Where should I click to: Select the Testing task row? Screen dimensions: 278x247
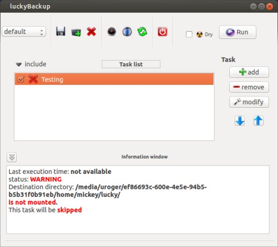click(114, 79)
